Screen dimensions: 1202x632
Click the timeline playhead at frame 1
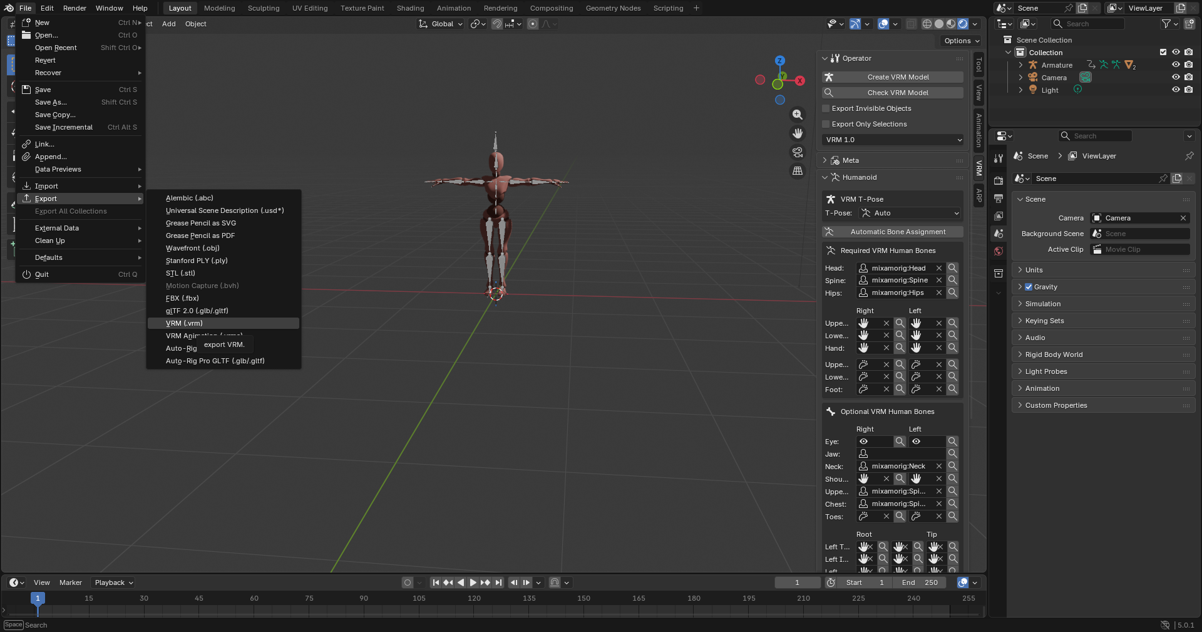(38, 598)
